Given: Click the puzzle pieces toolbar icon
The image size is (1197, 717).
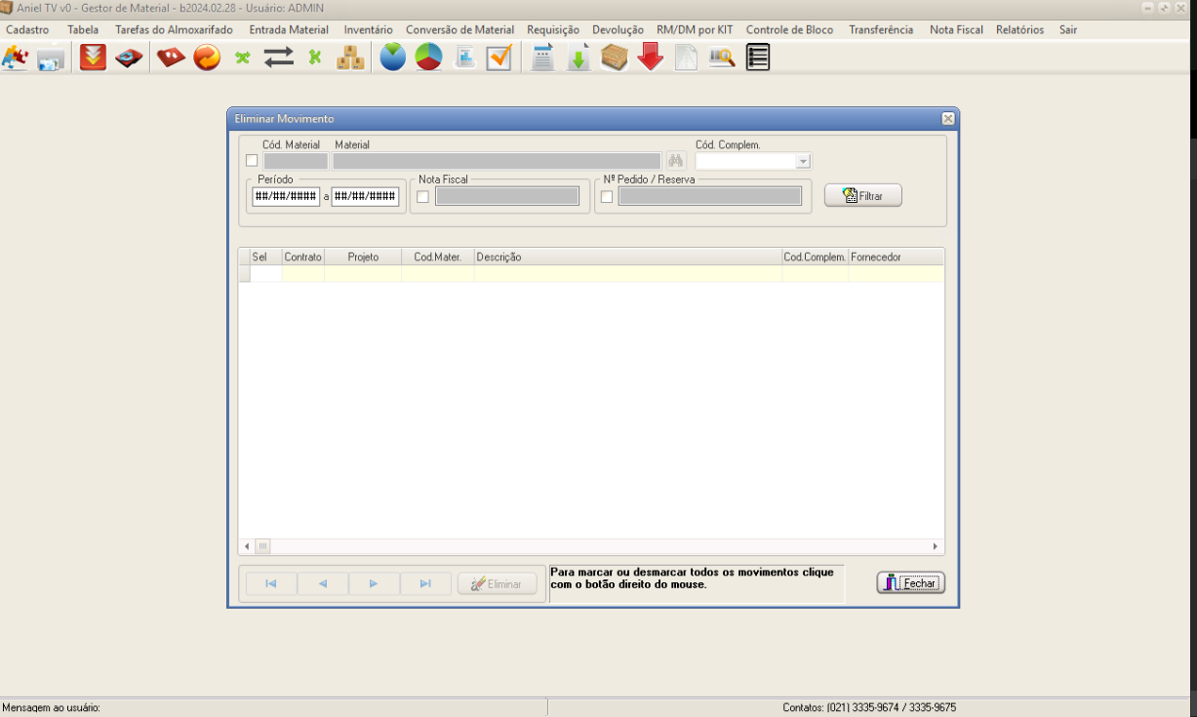Looking at the screenshot, I should click(x=15, y=58).
